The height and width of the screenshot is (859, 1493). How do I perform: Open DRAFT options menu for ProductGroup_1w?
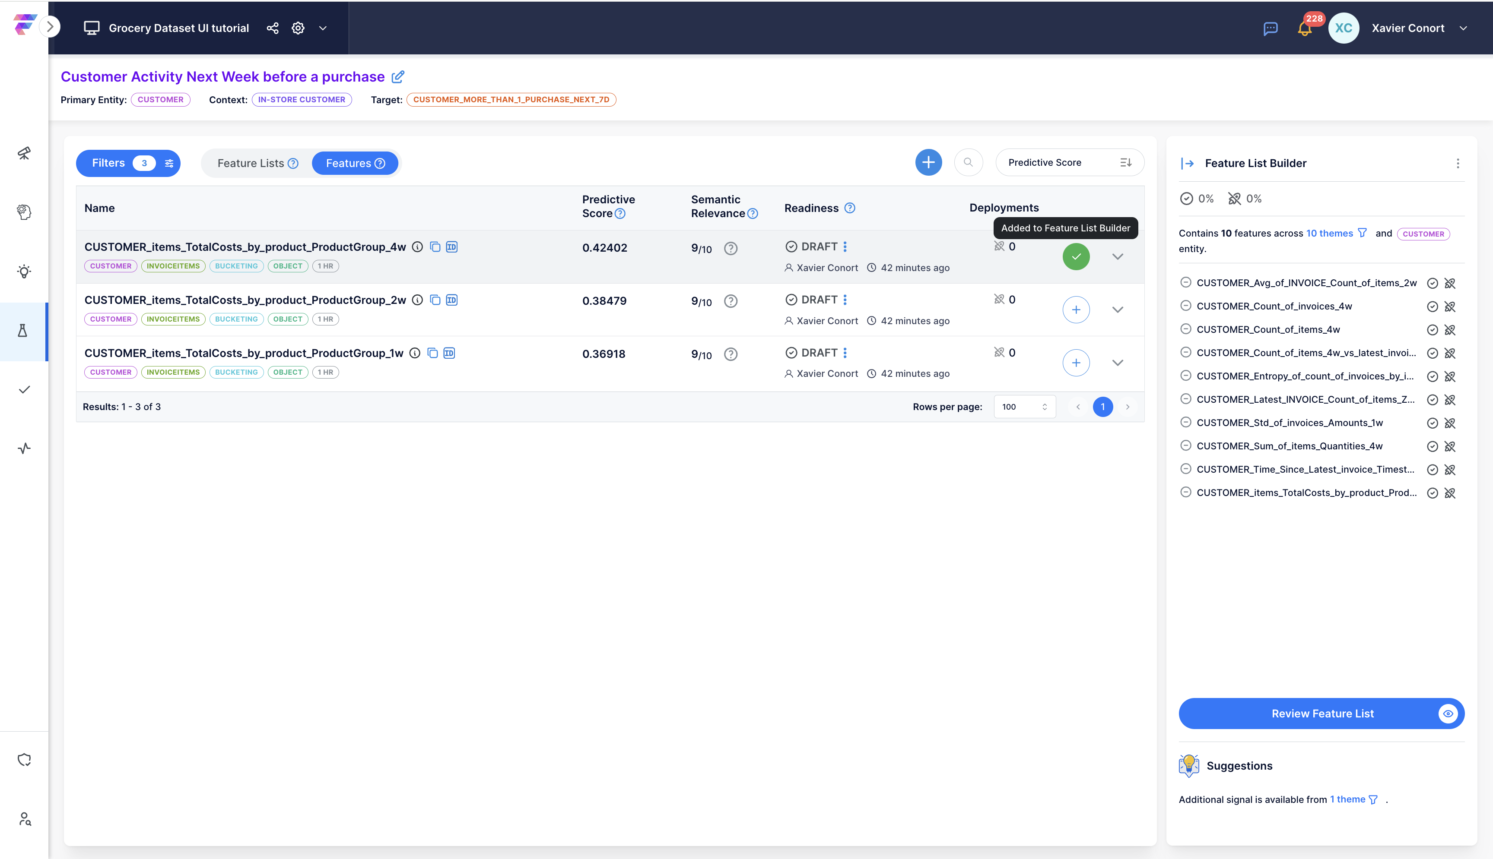[845, 353]
